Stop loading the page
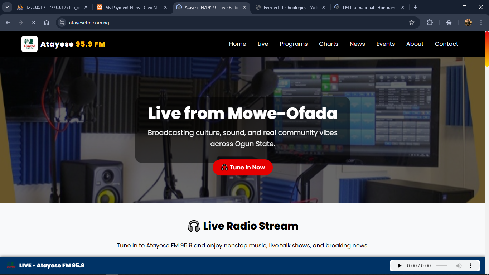Viewport: 489px width, 275px height. point(33,23)
